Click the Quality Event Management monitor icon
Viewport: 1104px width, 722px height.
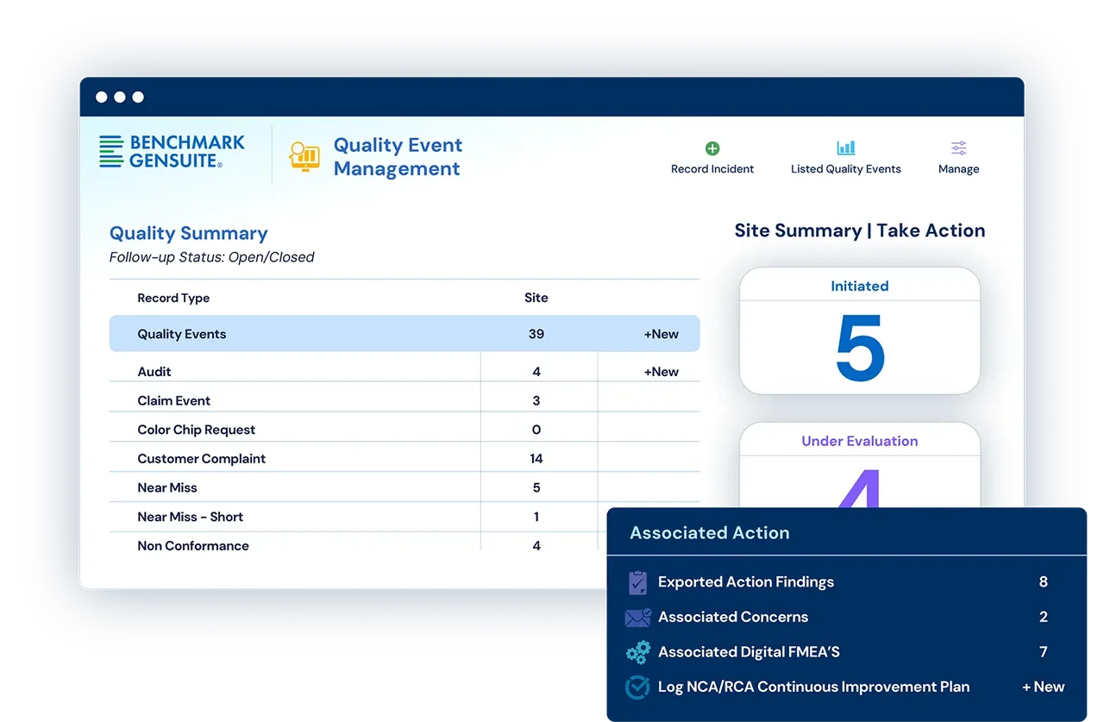tap(304, 156)
